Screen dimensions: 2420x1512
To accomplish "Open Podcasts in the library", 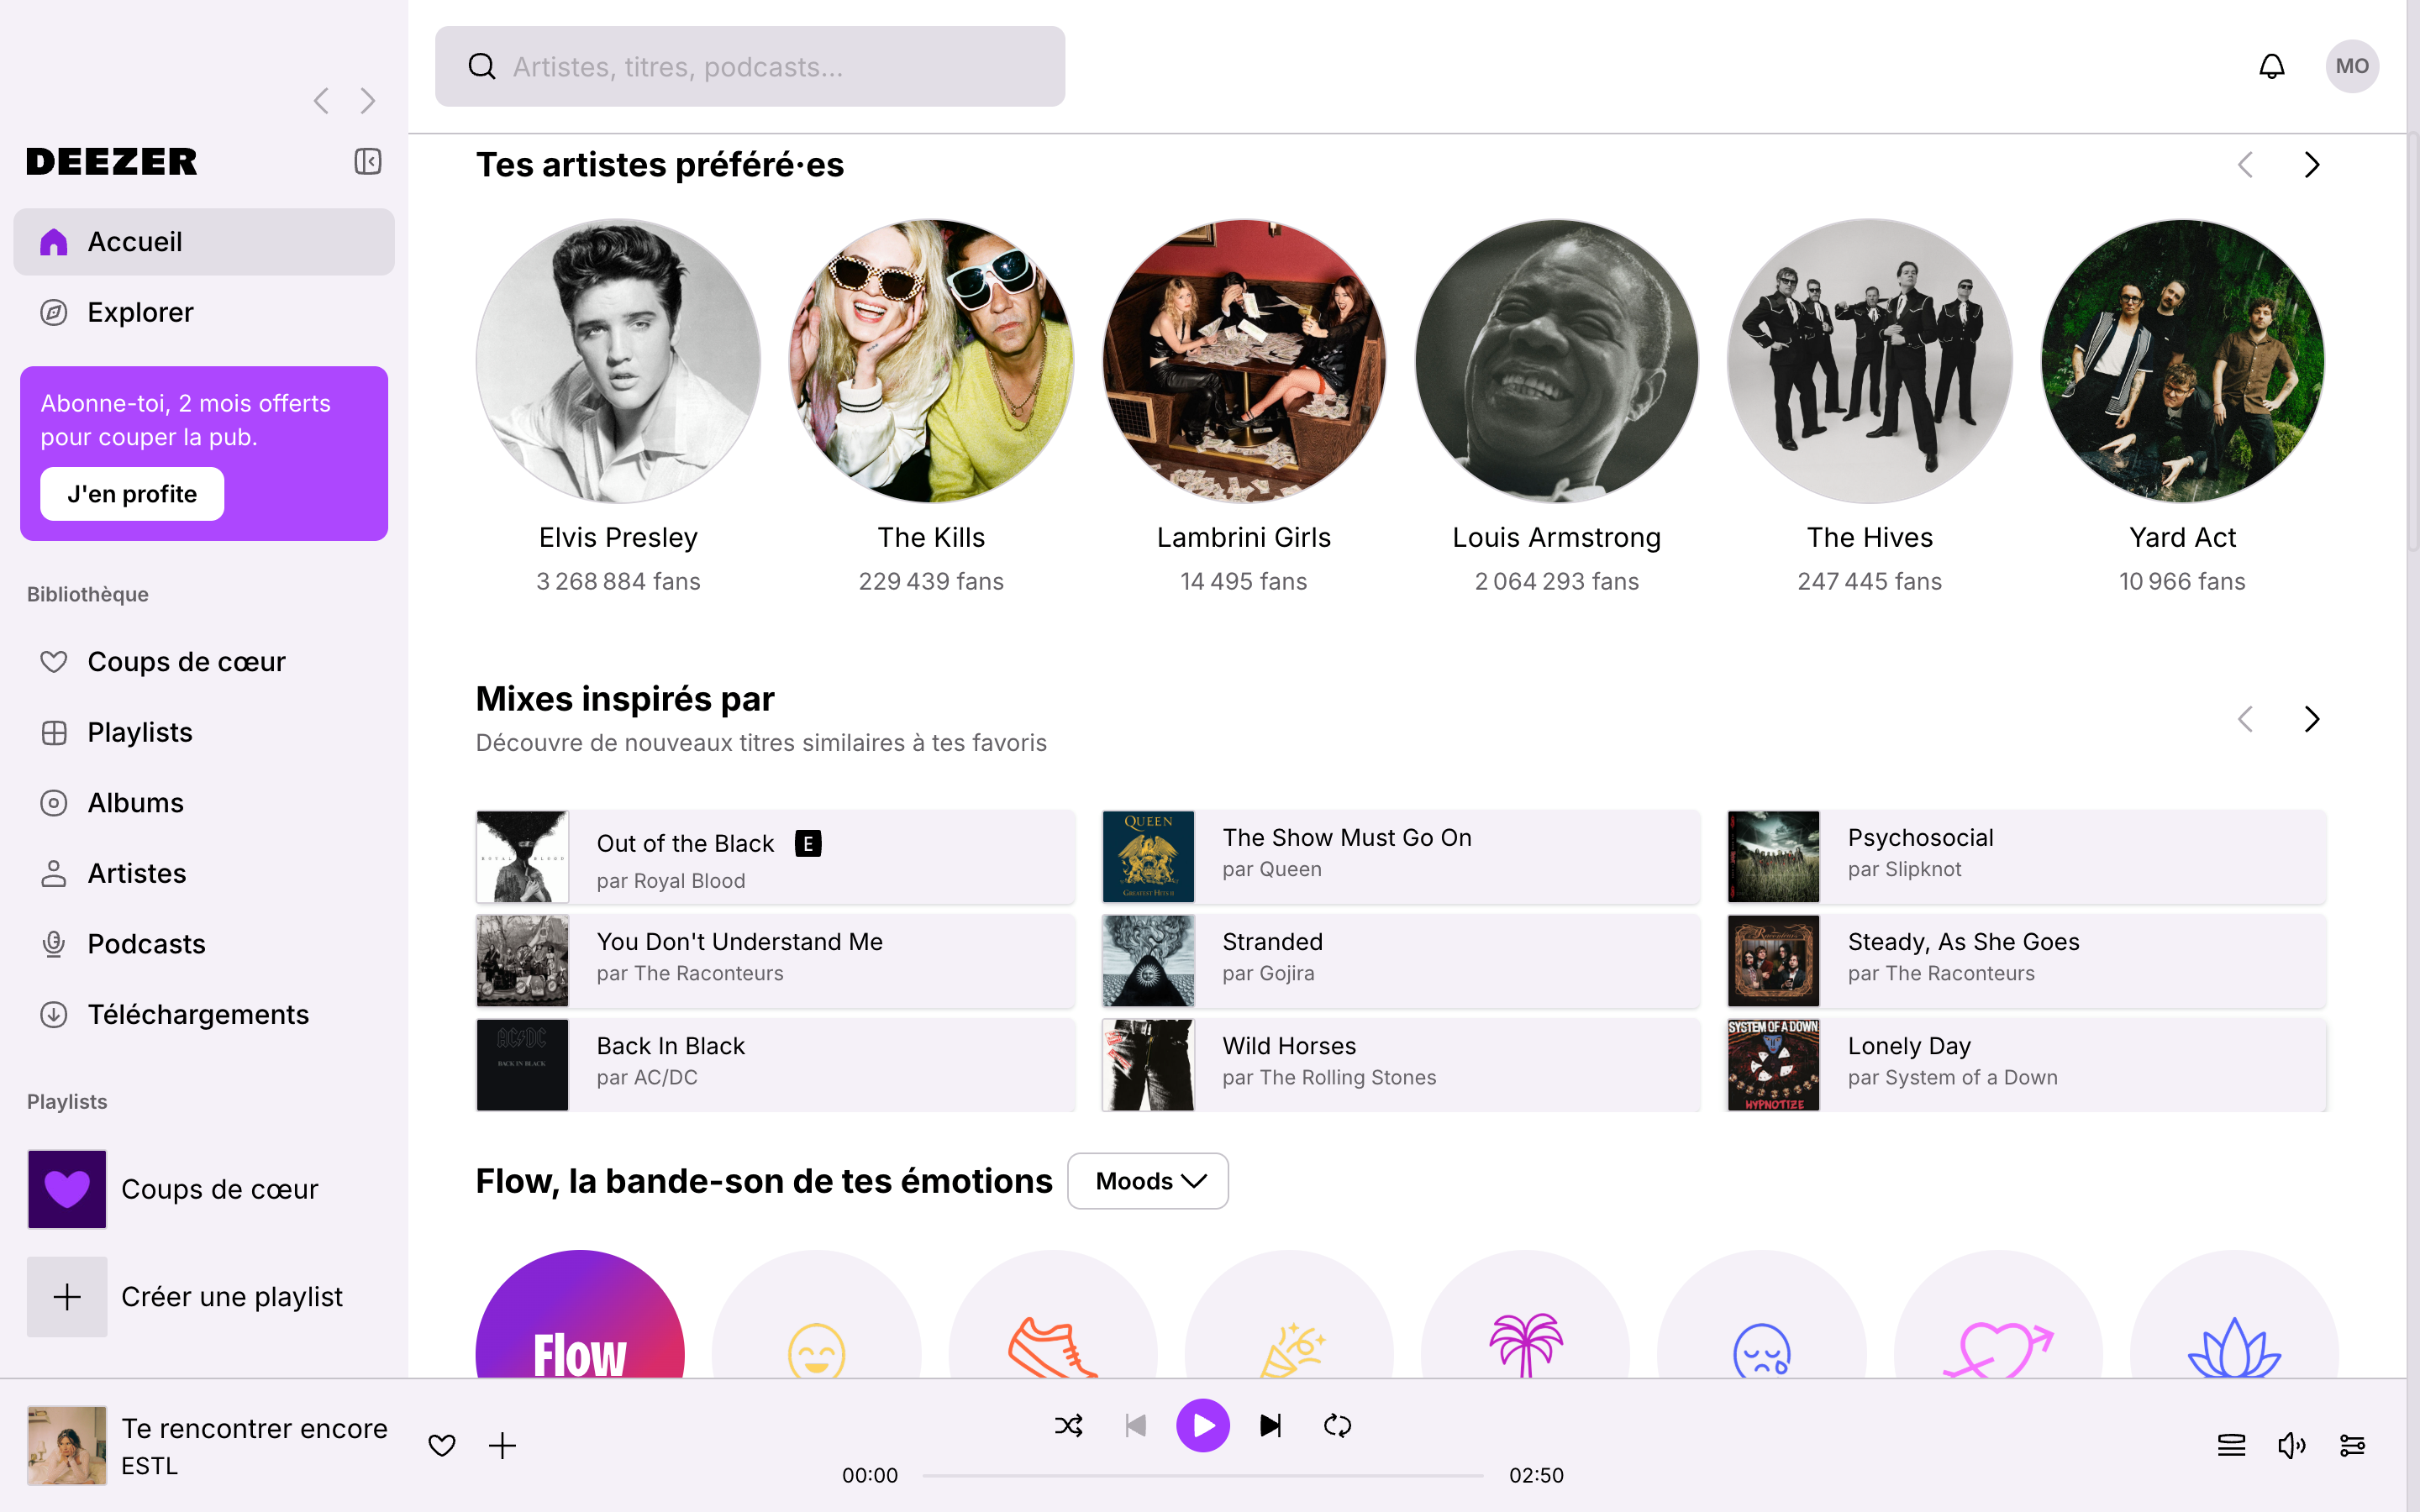I will click(x=204, y=944).
